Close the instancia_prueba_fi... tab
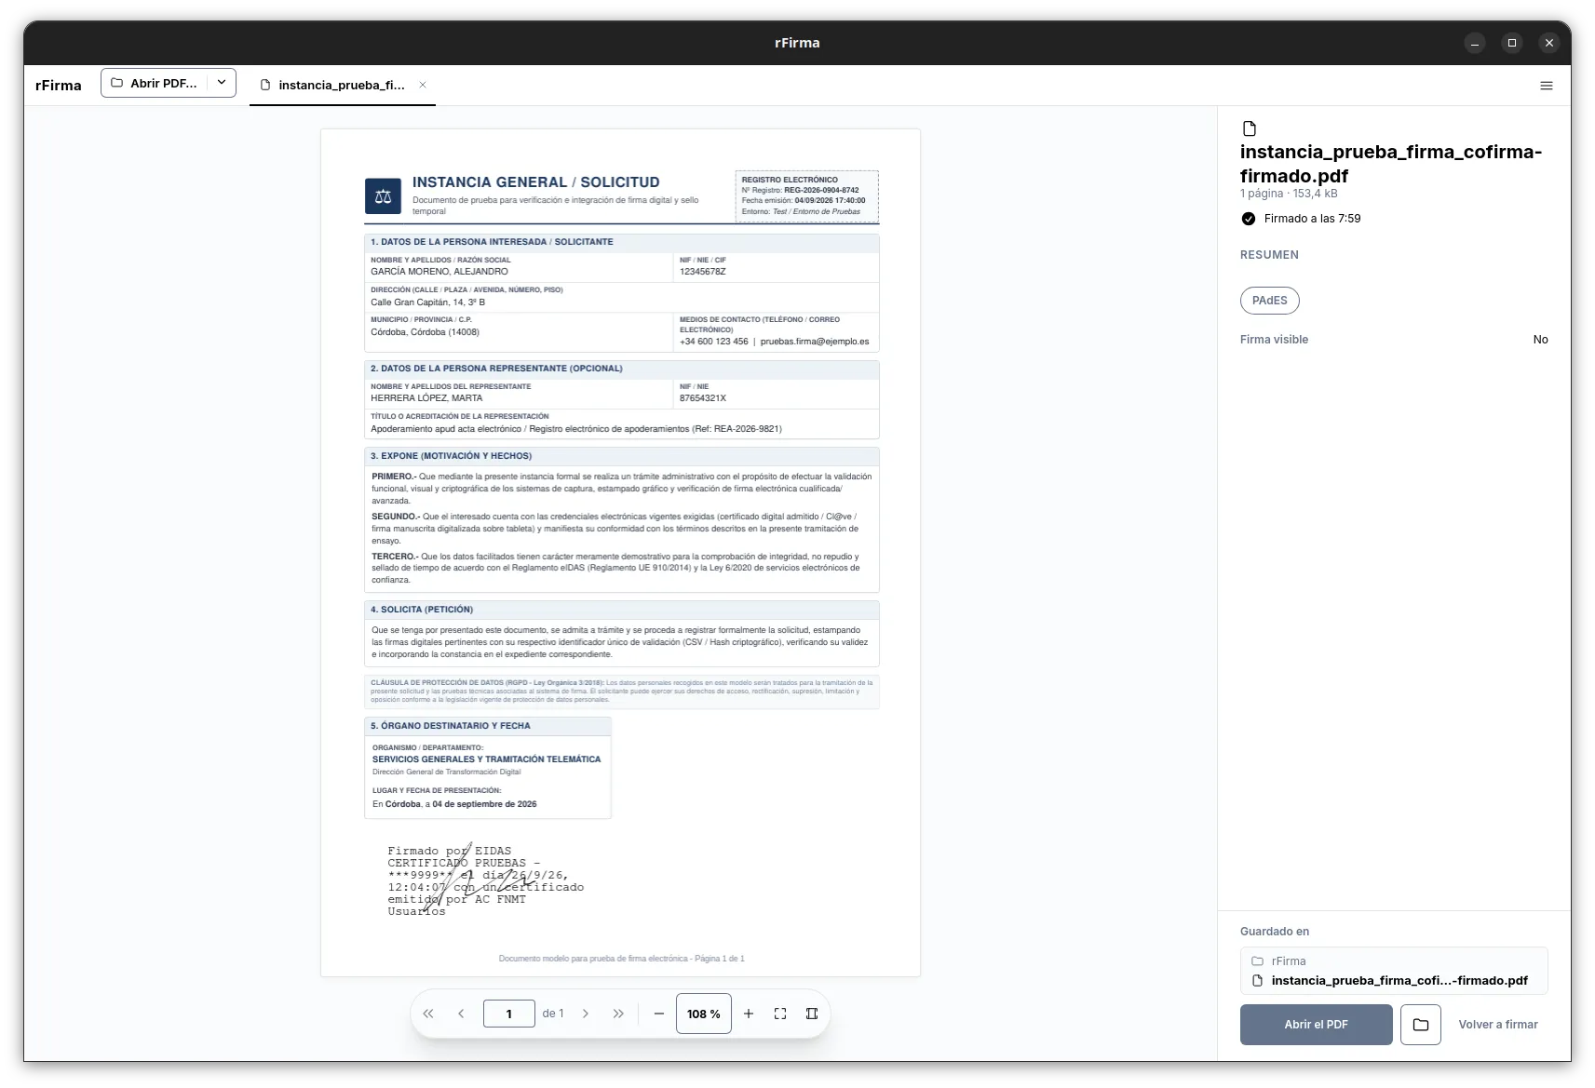 [x=423, y=85]
